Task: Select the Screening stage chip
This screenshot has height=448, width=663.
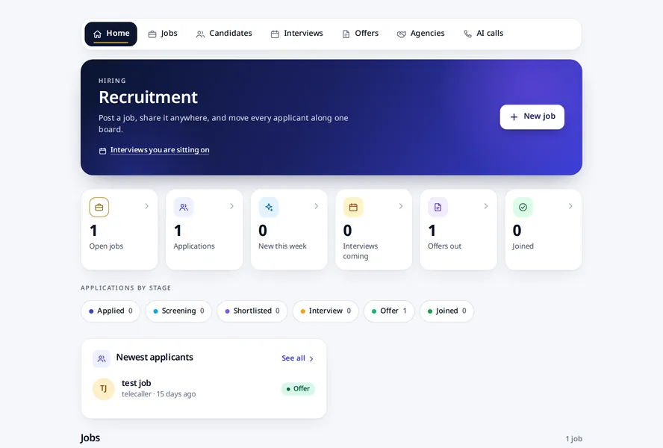Action: coord(178,311)
